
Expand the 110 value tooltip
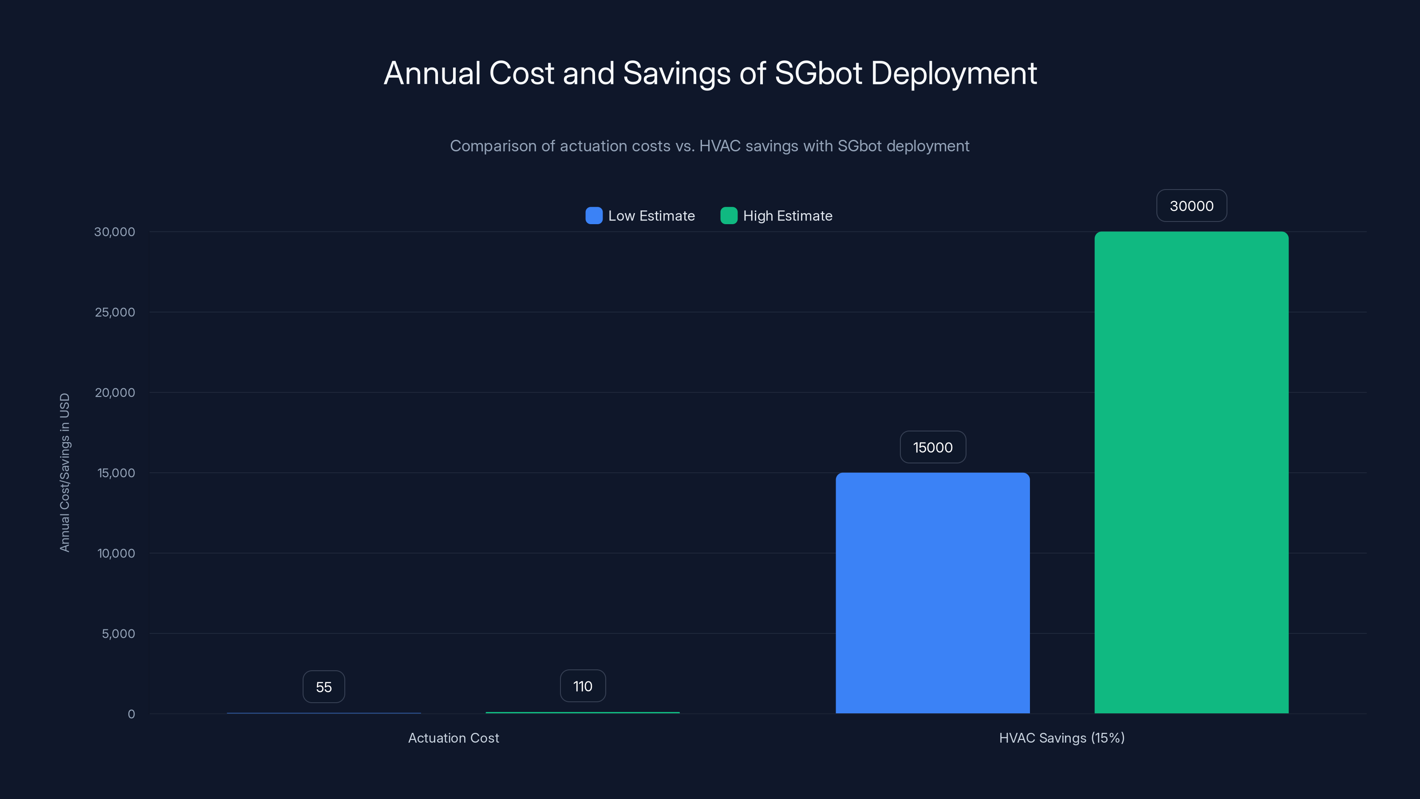pyautogui.click(x=582, y=685)
